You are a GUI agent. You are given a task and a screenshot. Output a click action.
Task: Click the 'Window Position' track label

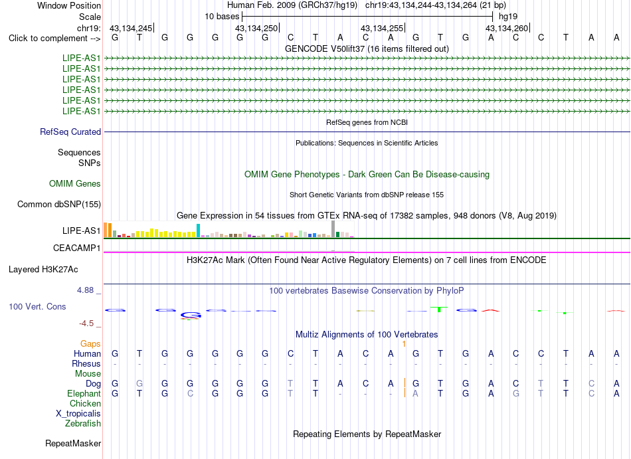point(69,5)
